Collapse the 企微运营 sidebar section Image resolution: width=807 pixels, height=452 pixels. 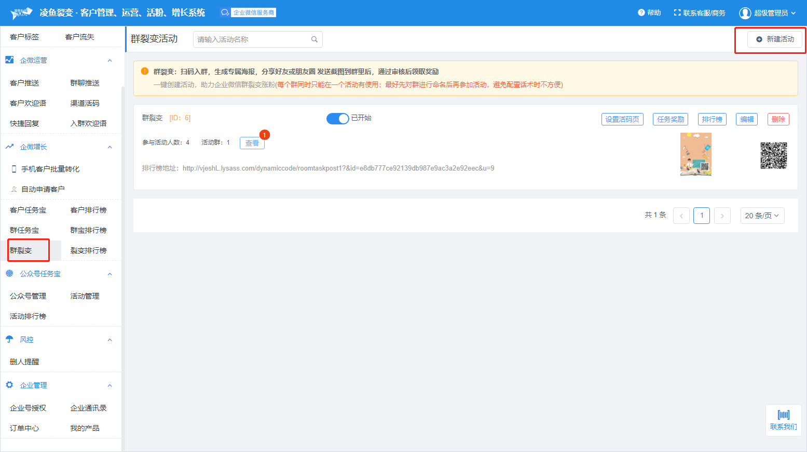(x=110, y=61)
